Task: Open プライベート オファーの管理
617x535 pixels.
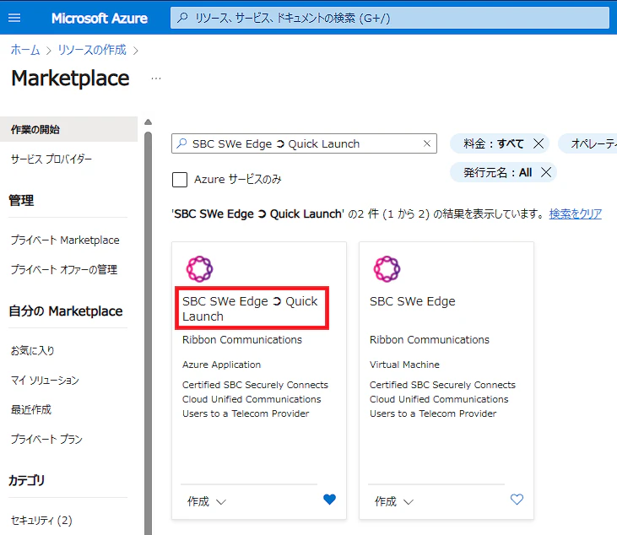Action: [x=64, y=270]
